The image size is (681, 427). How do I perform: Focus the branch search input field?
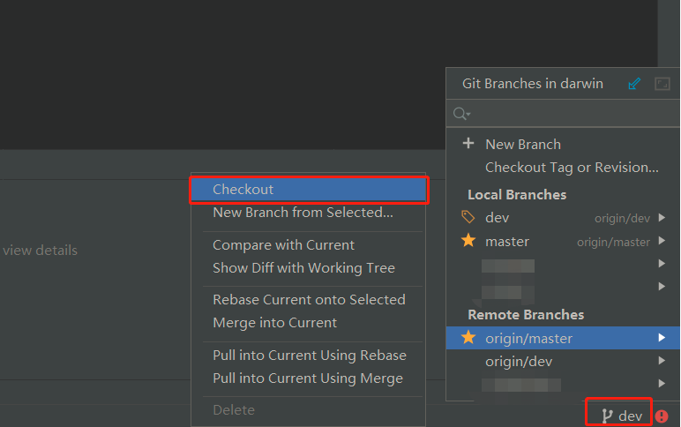coord(565,114)
